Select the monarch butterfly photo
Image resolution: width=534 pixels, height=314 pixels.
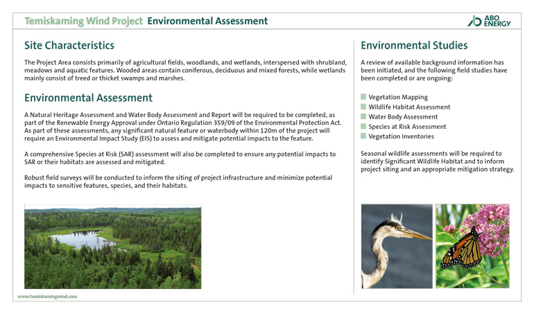pyautogui.click(x=472, y=246)
